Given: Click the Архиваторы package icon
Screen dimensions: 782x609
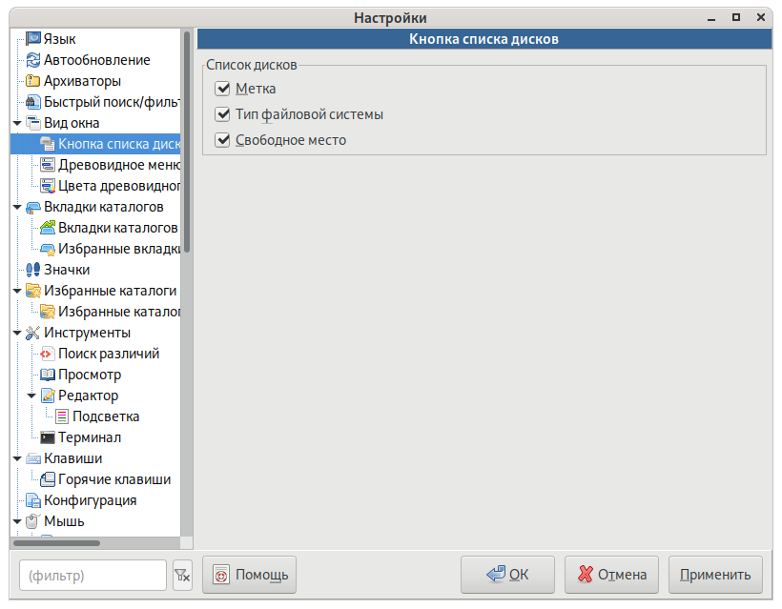Looking at the screenshot, I should pyautogui.click(x=32, y=81).
